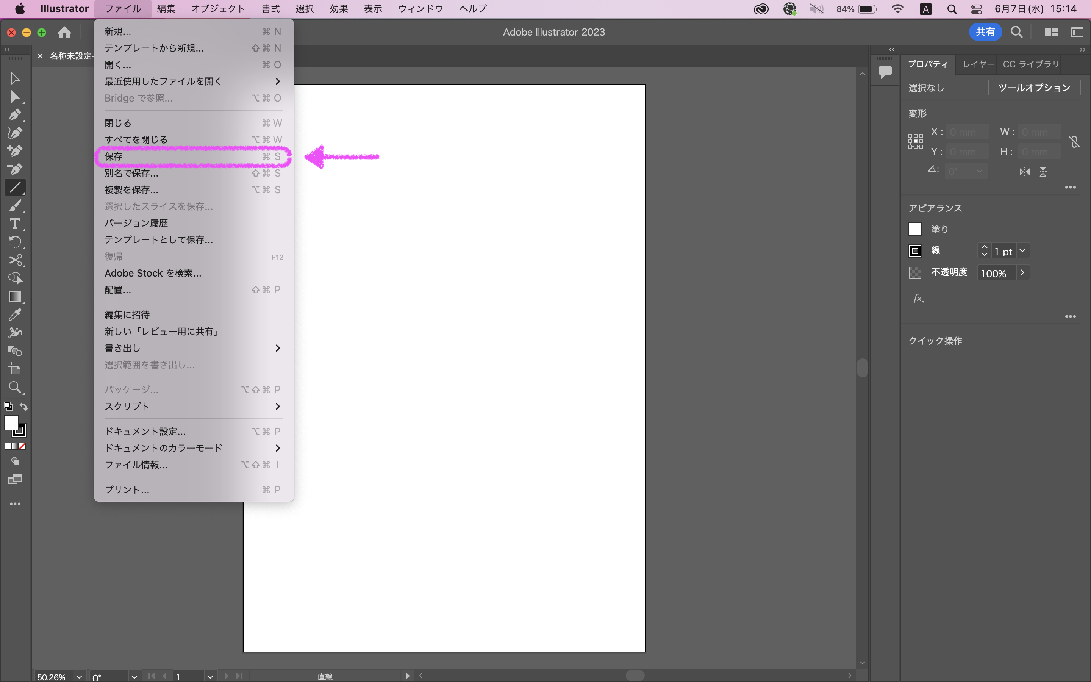Select the Gradient tool
Image resolution: width=1091 pixels, height=682 pixels.
tap(14, 296)
